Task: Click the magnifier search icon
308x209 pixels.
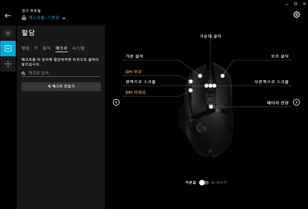Action: point(24,73)
